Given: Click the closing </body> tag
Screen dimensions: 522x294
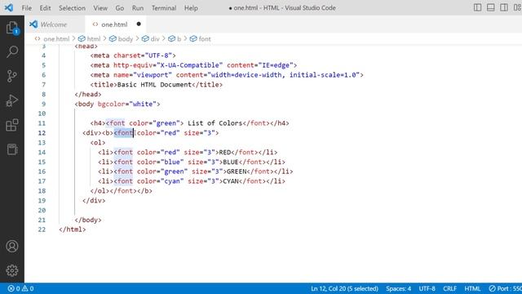Looking at the screenshot, I should click(x=88, y=220).
